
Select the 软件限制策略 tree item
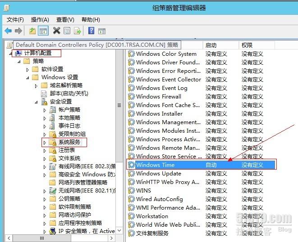(75, 207)
